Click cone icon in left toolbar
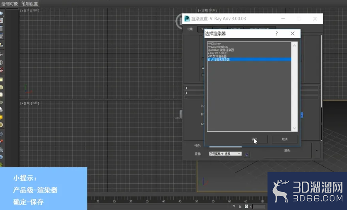The width and height of the screenshot is (347, 210). pos(1,109)
